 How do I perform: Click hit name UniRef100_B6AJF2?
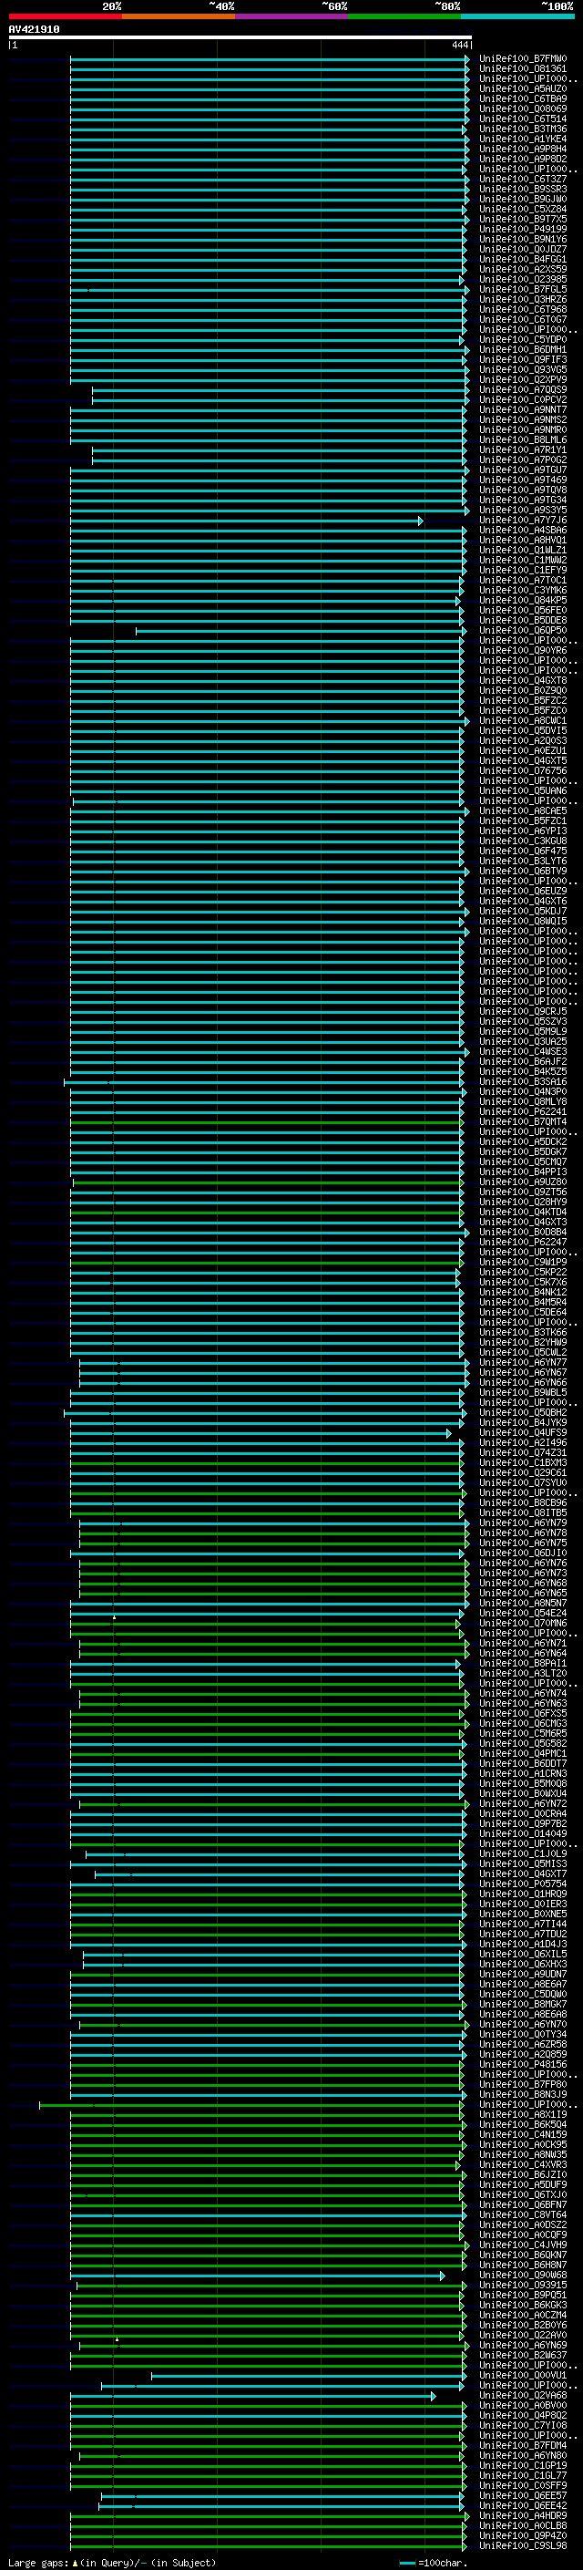pos(523,1061)
